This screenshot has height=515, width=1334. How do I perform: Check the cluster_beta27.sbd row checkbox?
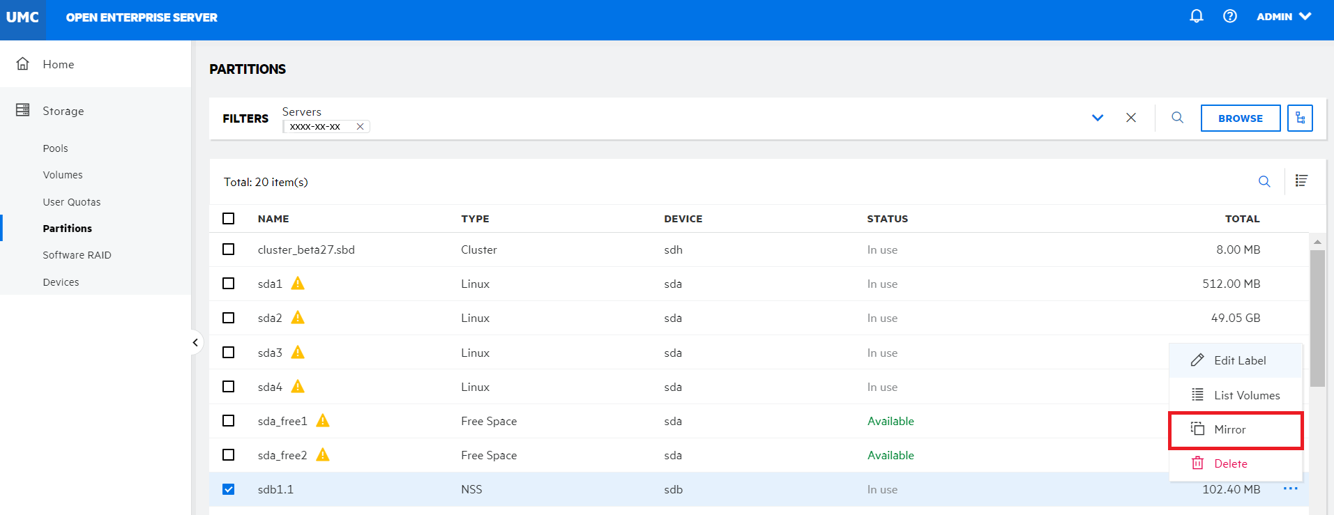(228, 249)
